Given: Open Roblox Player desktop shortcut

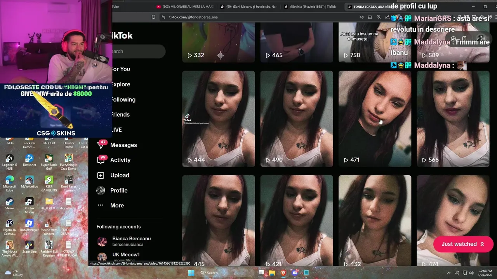Looking at the screenshot, I should 29,225.
